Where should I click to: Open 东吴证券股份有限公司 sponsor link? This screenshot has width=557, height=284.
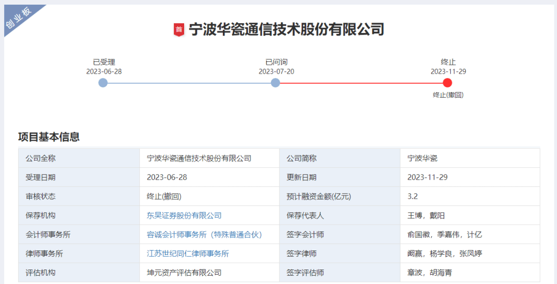coord(184,215)
